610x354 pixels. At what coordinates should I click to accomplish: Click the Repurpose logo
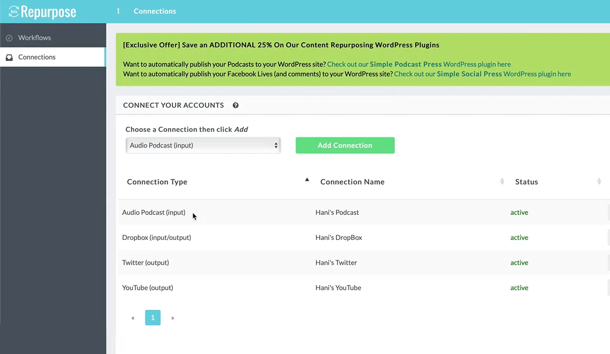(42, 11)
